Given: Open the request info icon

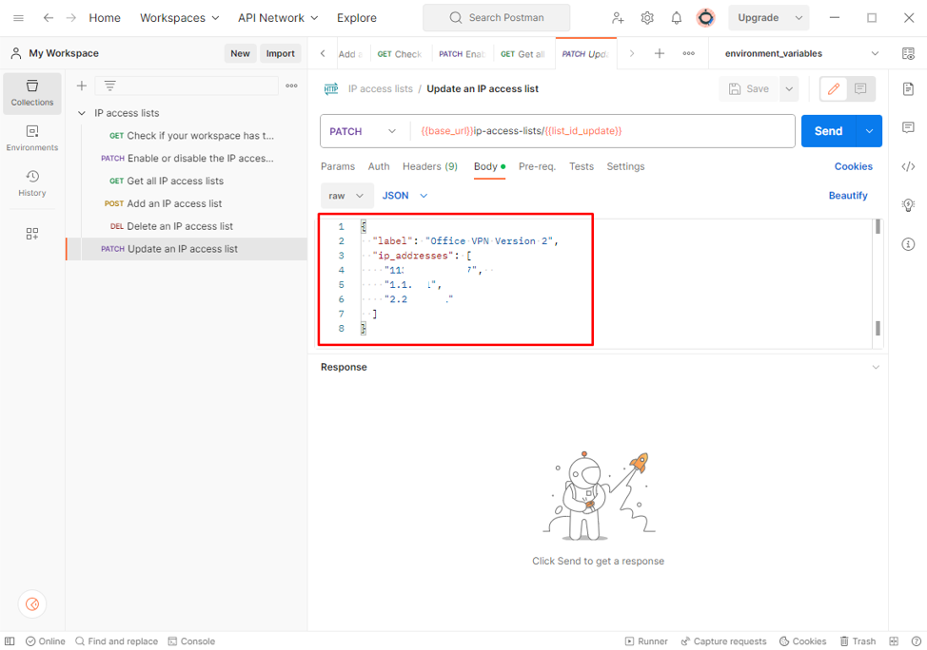Looking at the screenshot, I should point(908,244).
